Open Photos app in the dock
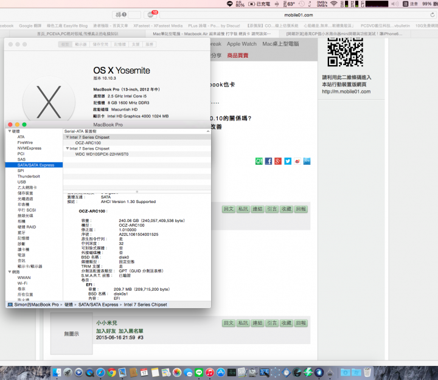The height and width of the screenshot is (380, 438). pyautogui.click(x=177, y=372)
